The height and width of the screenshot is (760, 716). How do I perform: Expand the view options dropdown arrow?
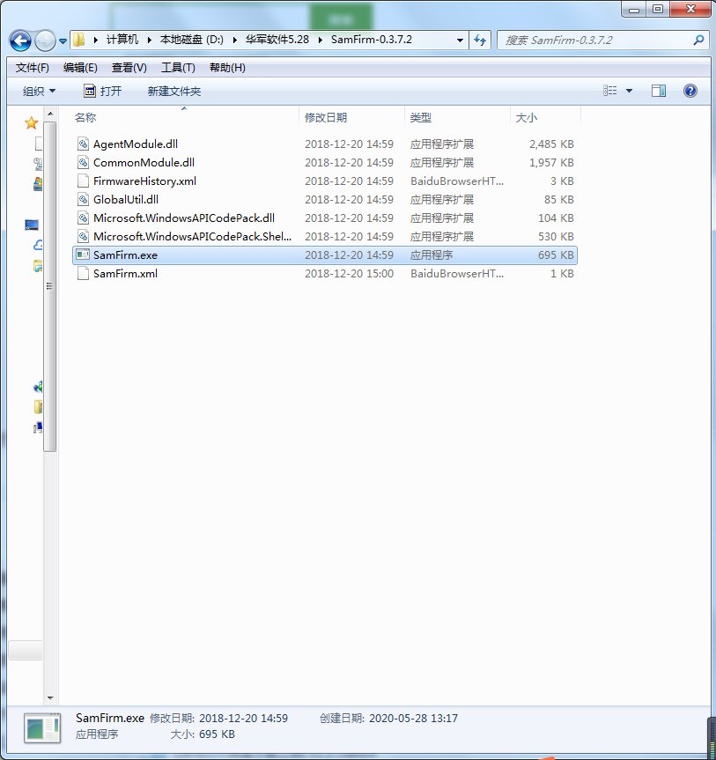[629, 91]
